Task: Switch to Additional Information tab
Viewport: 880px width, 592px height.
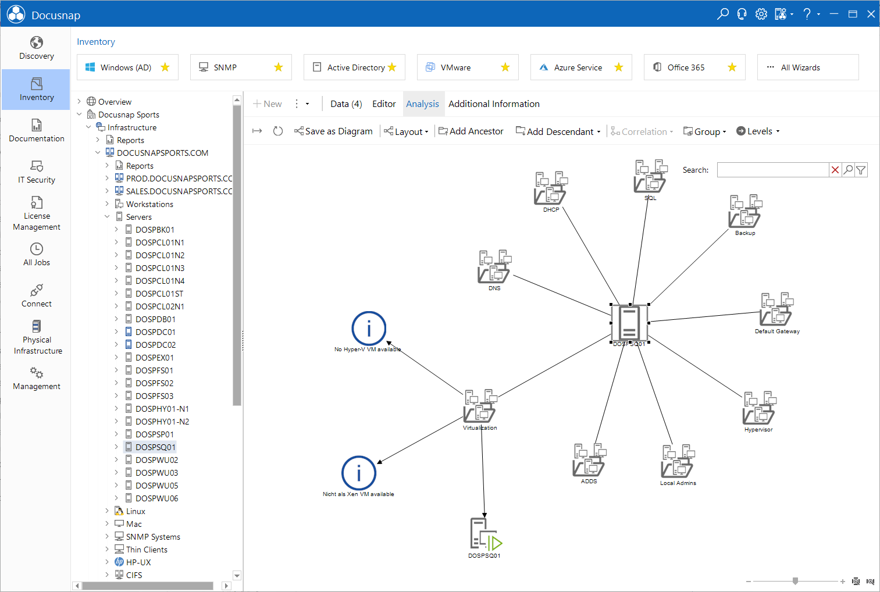Action: coord(494,104)
